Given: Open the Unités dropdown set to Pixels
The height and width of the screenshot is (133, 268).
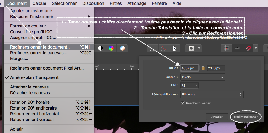Looking at the screenshot, I should (203, 77).
